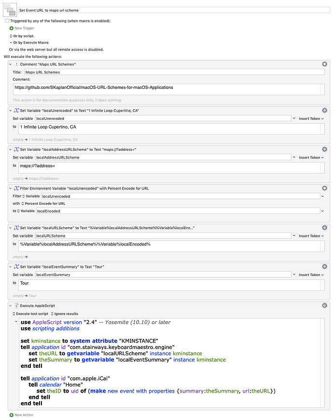Enable the "Triggered by any of the following" checkbox
The width and height of the screenshot is (333, 420).
pyautogui.click(x=7, y=21)
